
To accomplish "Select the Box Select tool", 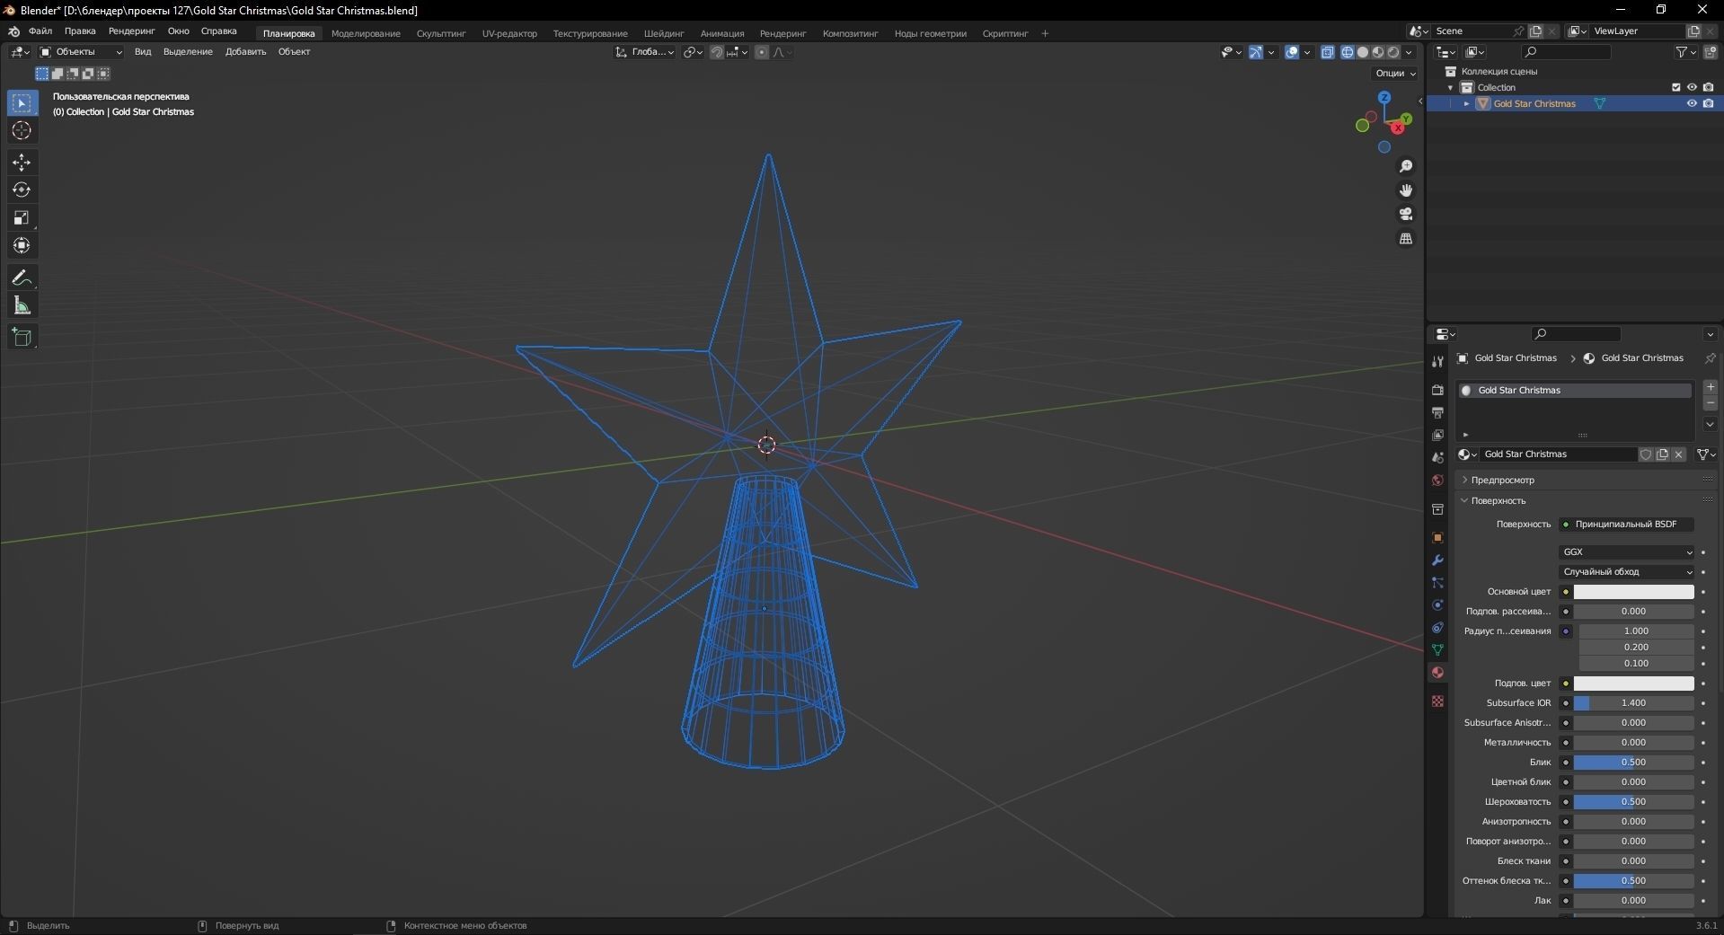I will 22,103.
